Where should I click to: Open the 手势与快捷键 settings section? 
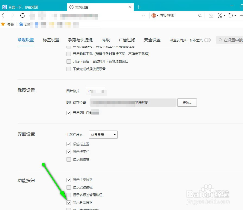point(80,40)
